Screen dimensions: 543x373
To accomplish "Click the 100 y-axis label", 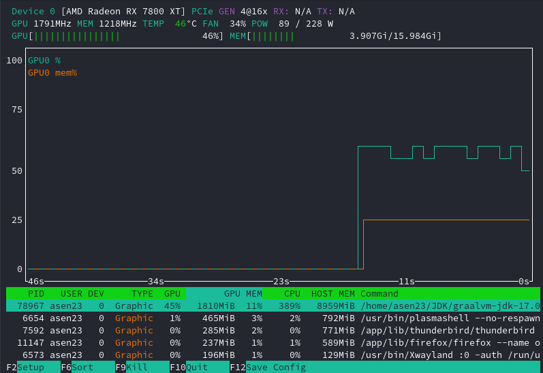I will coord(14,60).
